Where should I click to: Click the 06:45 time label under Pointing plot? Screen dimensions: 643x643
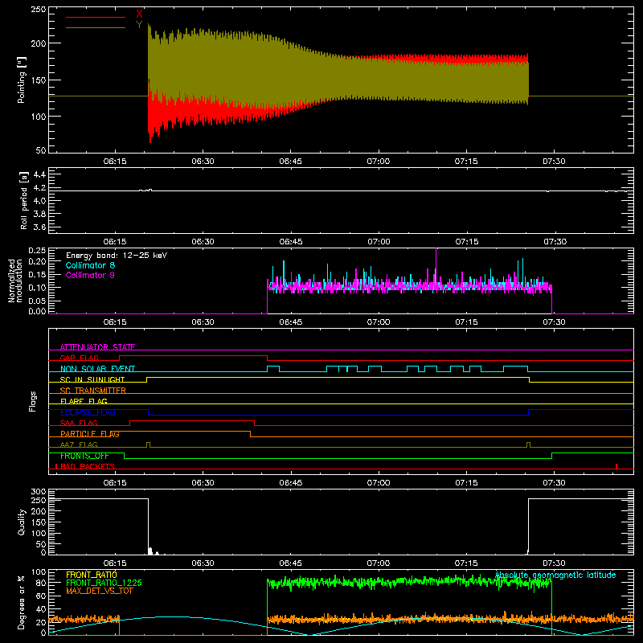tap(290, 162)
